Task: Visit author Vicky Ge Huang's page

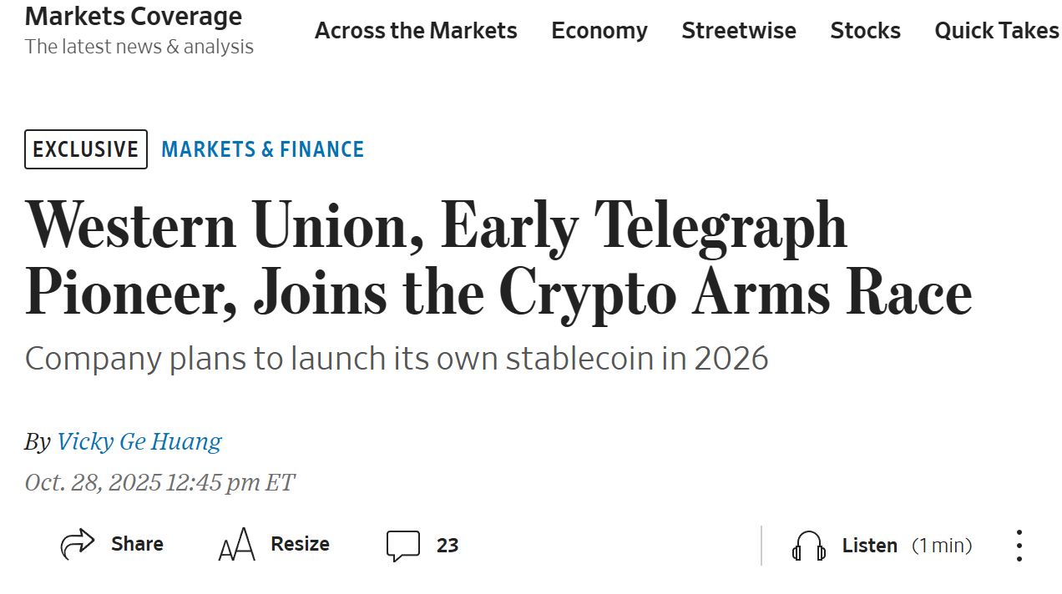Action: (x=139, y=441)
